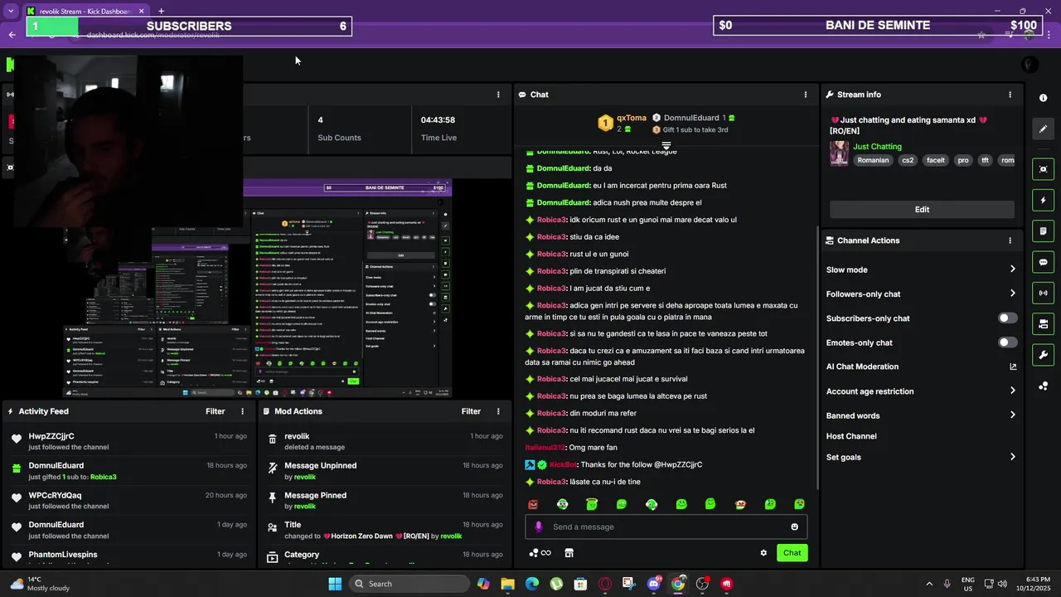The height and width of the screenshot is (597, 1061).
Task: Click qxToma name in chat leaderboard
Action: click(x=632, y=118)
